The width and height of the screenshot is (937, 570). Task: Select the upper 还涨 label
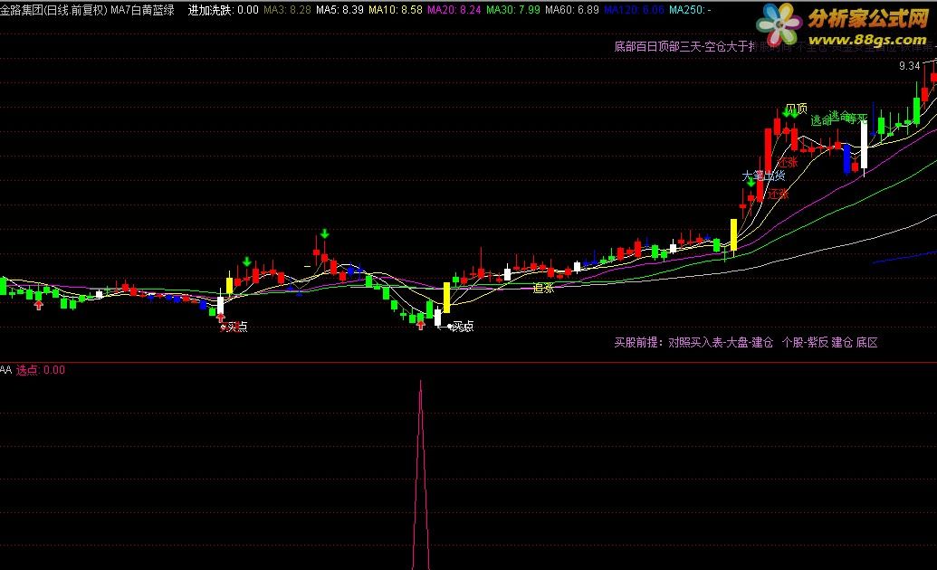(789, 162)
